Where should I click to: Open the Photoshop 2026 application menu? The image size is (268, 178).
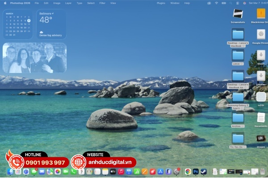point(20,3)
